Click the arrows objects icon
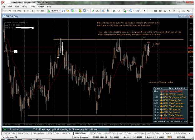The width and height of the screenshot is (195, 140). 188,11
